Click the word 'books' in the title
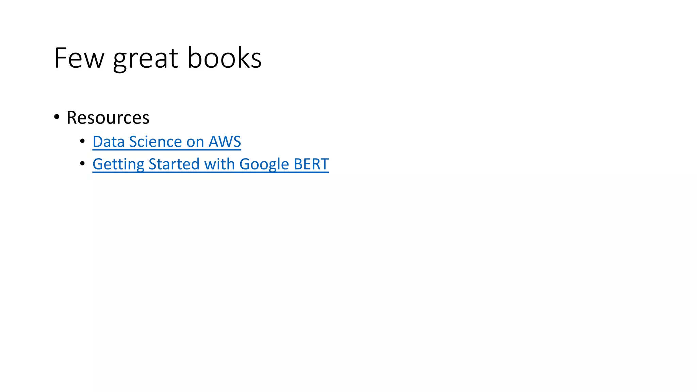The image size is (697, 392). point(224,58)
